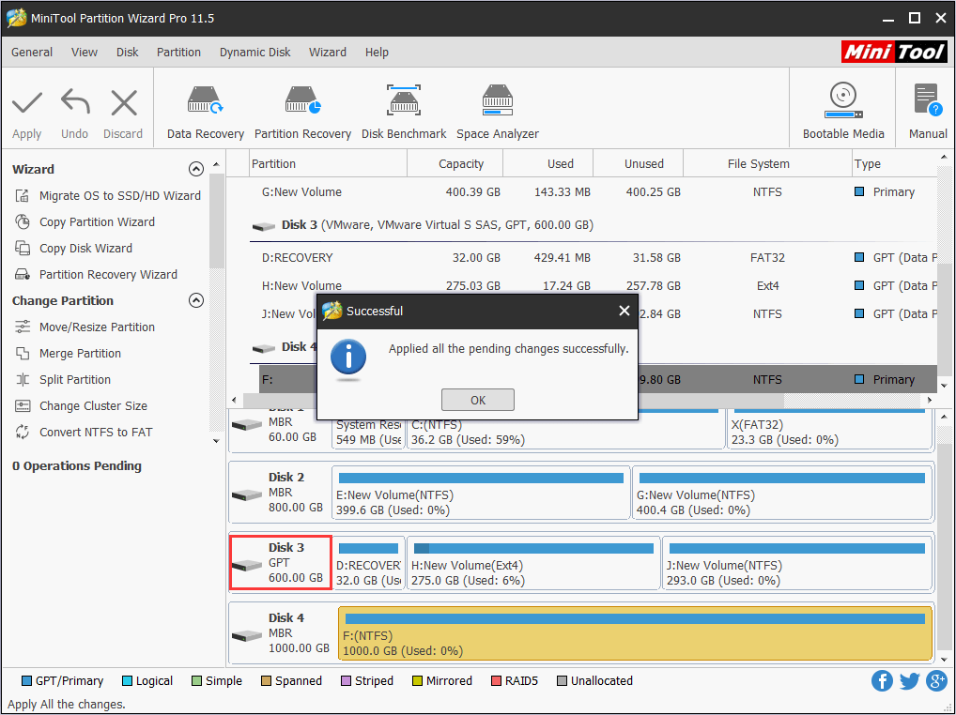This screenshot has height=715, width=956.
Task: Select H:New Volume row in partition list
Action: 594,285
